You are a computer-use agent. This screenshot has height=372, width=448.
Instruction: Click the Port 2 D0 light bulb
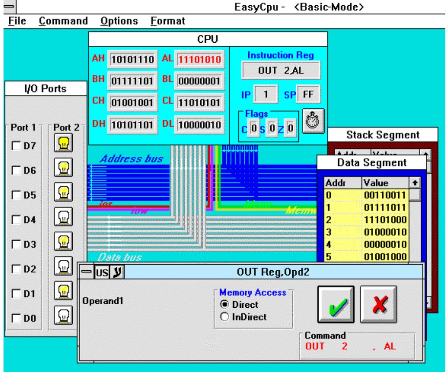click(x=63, y=315)
